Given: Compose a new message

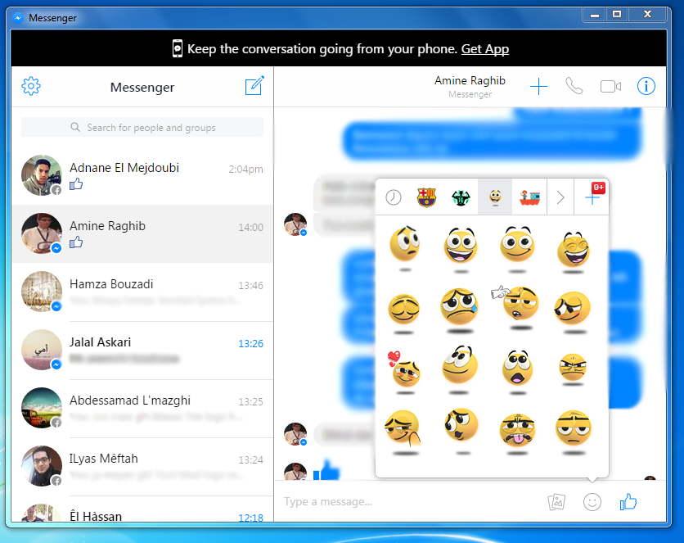Looking at the screenshot, I should 254,85.
